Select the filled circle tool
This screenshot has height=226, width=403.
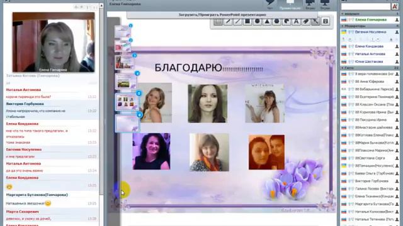(x=257, y=21)
